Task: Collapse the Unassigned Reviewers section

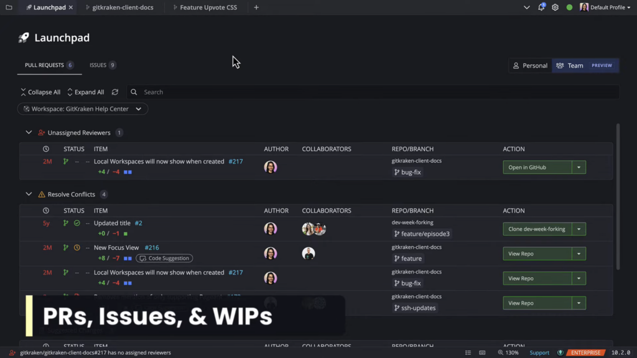Action: [29, 132]
